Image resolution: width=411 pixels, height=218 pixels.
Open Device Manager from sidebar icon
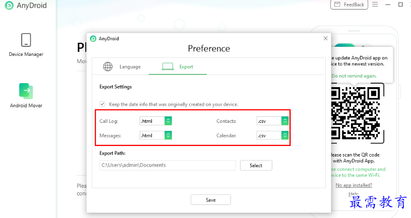pyautogui.click(x=26, y=40)
